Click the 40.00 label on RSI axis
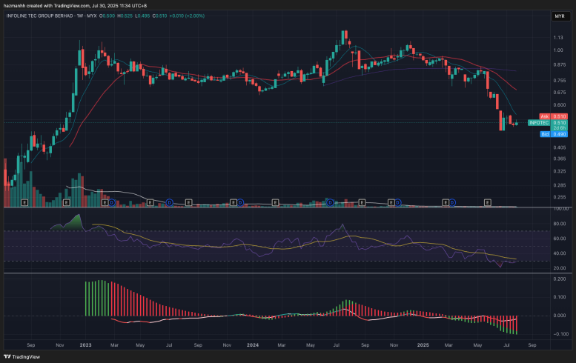576x363 pixels. 560,253
